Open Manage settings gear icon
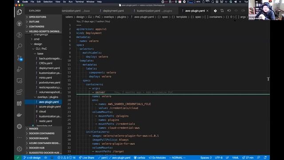284x160 pixels. click(20, 149)
